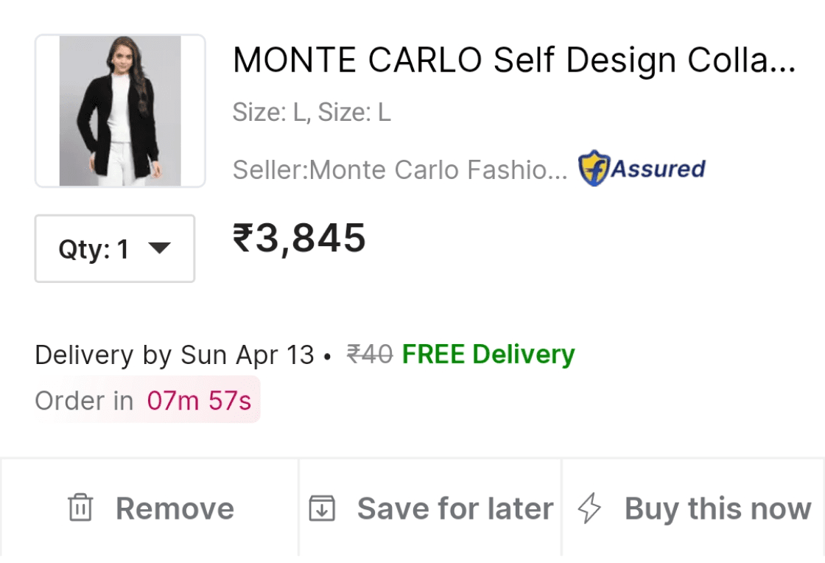Click the ₹3,845 price

(299, 238)
